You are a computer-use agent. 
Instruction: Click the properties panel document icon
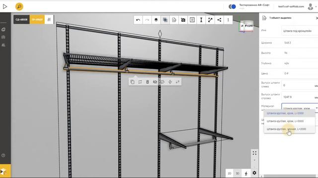[x=264, y=18]
